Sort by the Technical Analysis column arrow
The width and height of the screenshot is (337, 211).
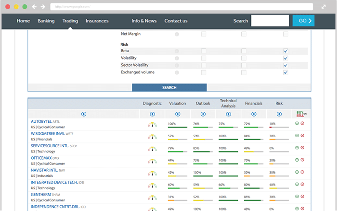pos(229,114)
